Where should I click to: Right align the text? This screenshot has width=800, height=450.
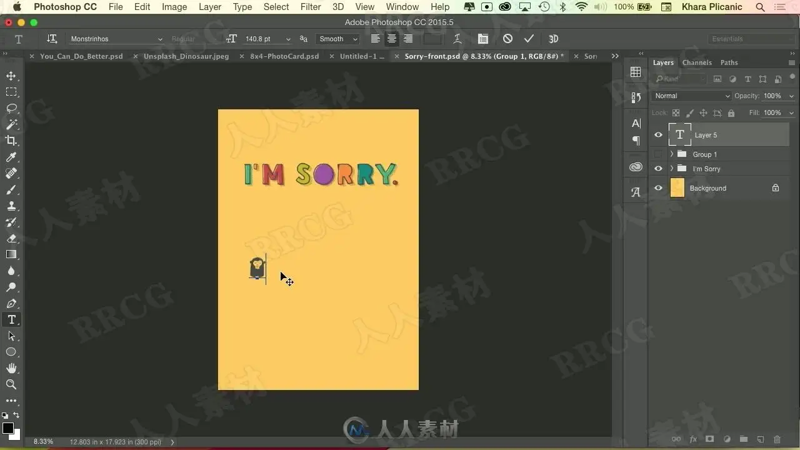408,39
